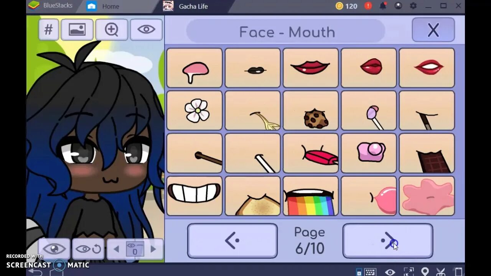Screen dimensions: 491x276
Task: Toggle the bottom bar eye icon
Action: 390,272
